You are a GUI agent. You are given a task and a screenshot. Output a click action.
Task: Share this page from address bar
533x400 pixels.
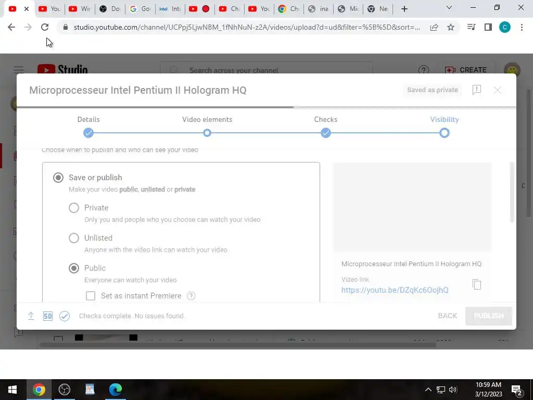pyautogui.click(x=434, y=27)
